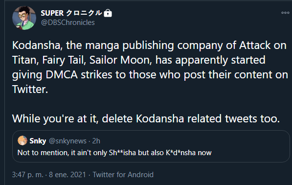
Task: Open the @snkynews handle in quoted tweet
Action: 67,141
